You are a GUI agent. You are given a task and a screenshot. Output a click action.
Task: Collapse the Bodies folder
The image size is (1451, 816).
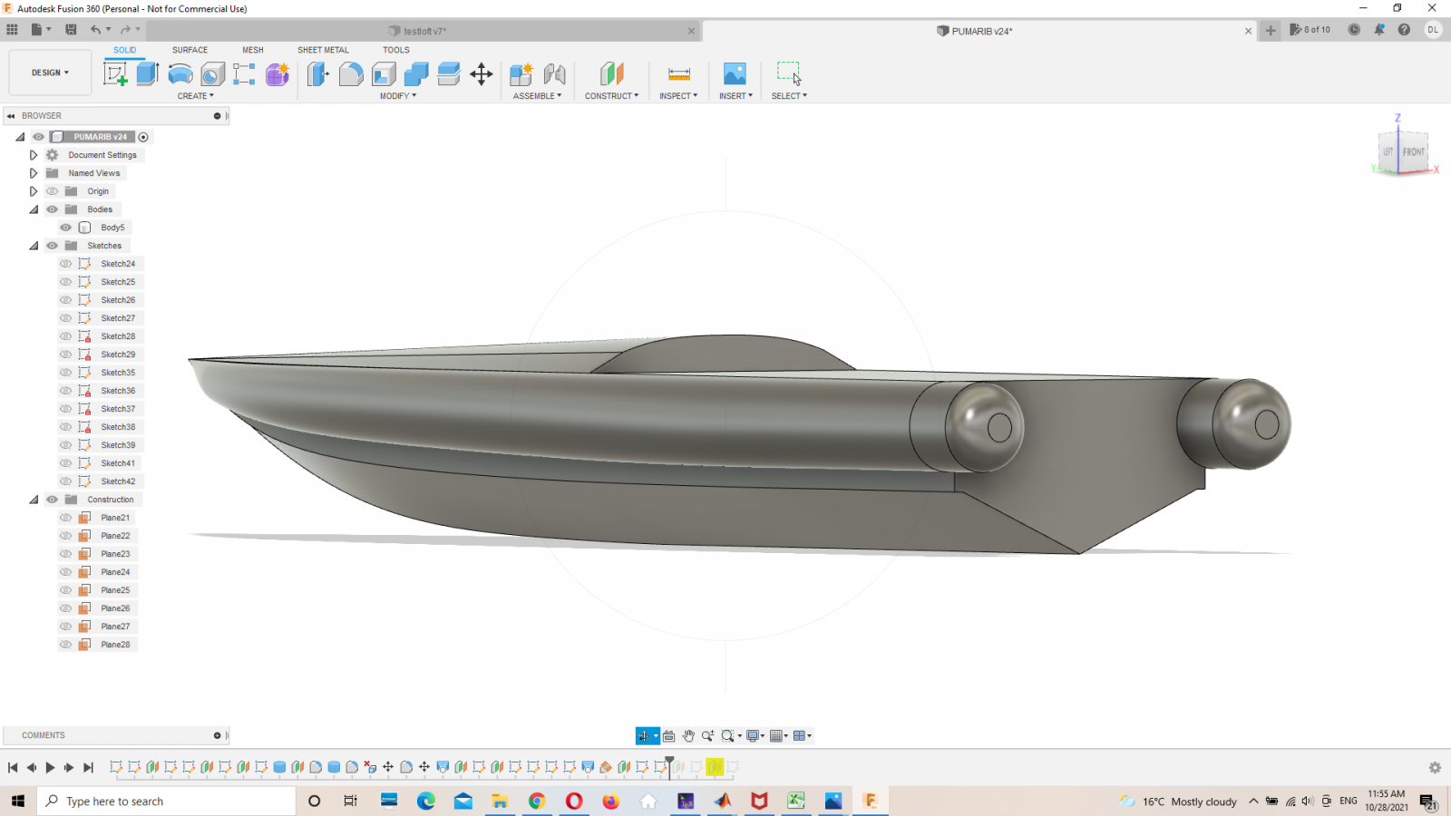(x=34, y=209)
